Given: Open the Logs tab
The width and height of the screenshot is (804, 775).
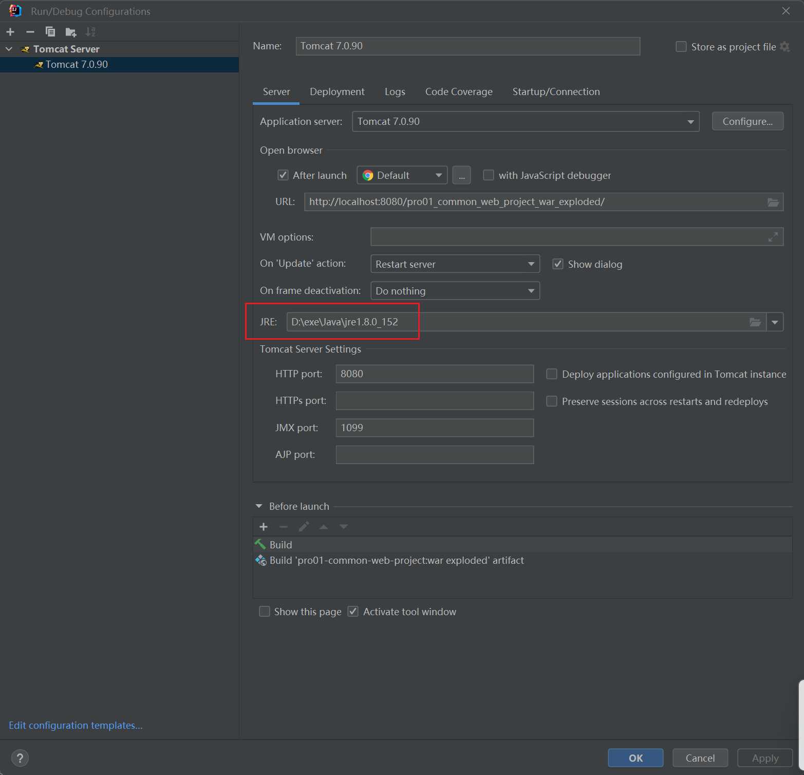Looking at the screenshot, I should pos(395,91).
